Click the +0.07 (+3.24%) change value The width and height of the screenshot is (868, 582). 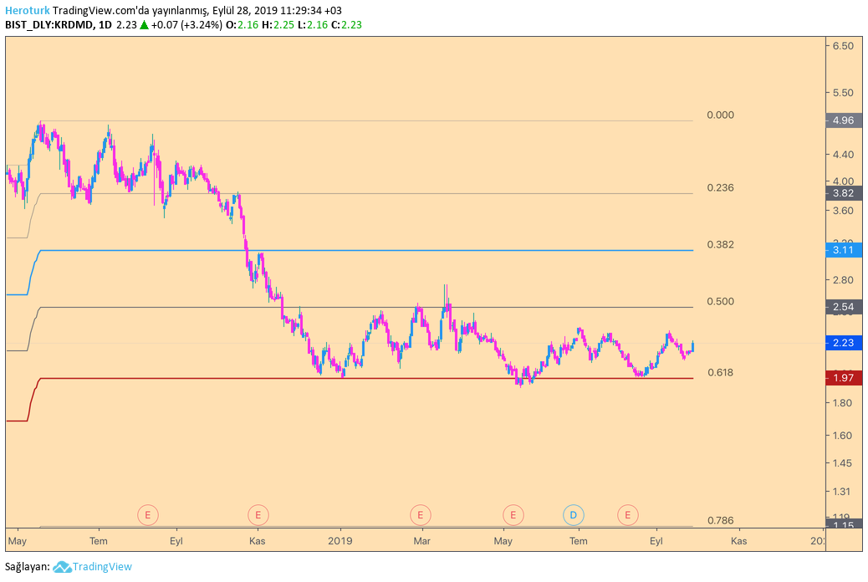coord(186,25)
